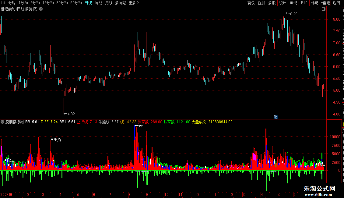344x198 pixels.
Task: Add stock via +自选 button
Action: [325, 3]
